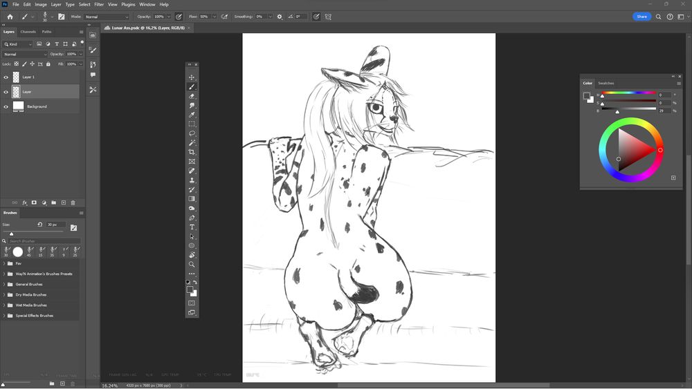Select the Zoom magnifier tool in toolbox

click(192, 265)
